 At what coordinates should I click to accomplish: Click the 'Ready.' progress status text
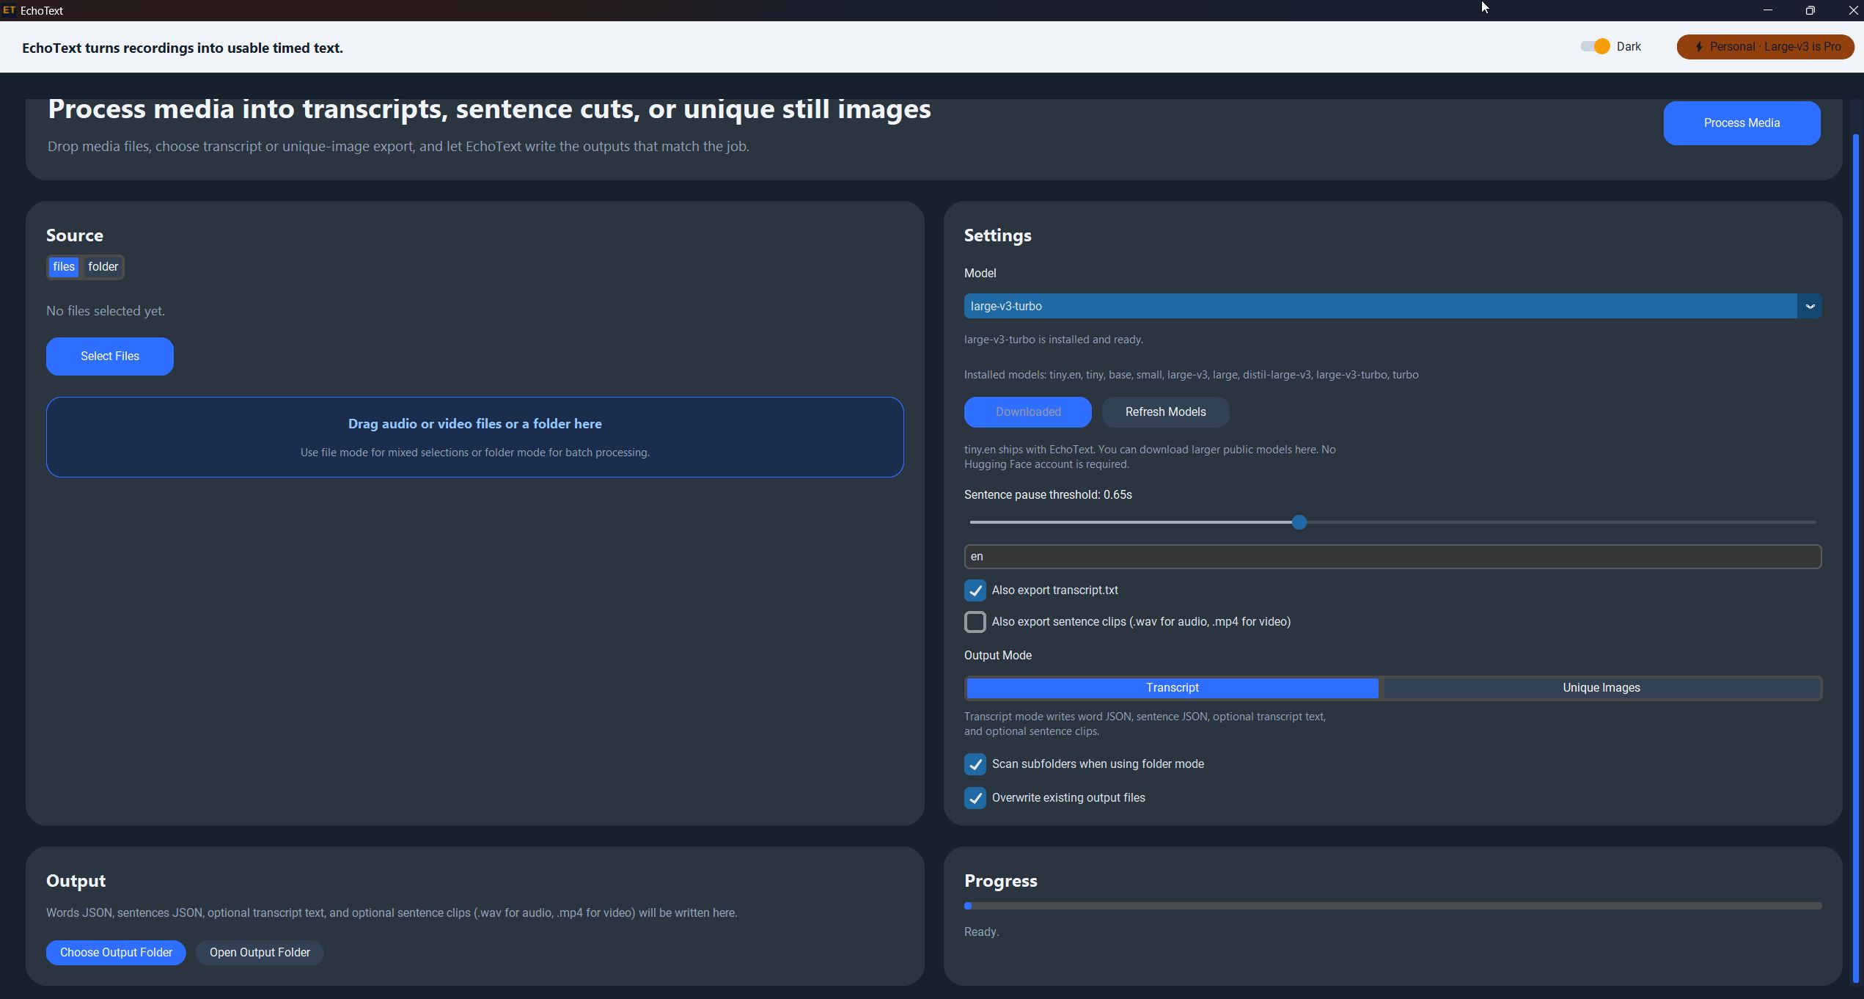point(981,932)
